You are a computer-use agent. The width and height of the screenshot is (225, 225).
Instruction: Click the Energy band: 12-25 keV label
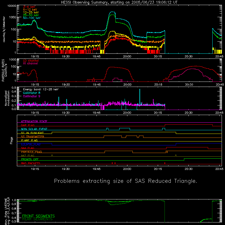(41, 89)
